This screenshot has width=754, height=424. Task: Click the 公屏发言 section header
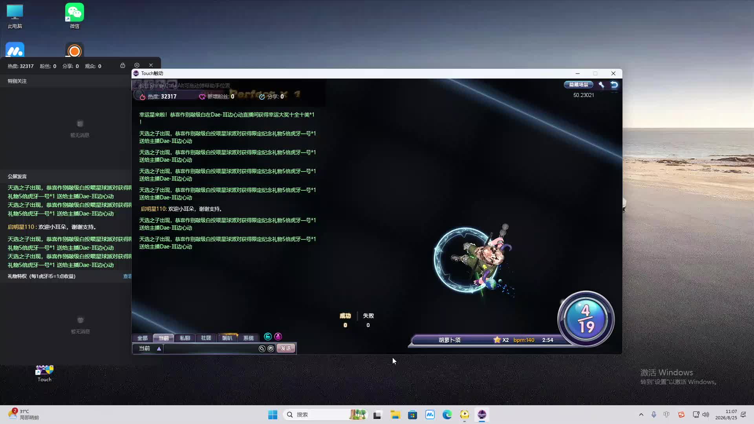point(17,177)
